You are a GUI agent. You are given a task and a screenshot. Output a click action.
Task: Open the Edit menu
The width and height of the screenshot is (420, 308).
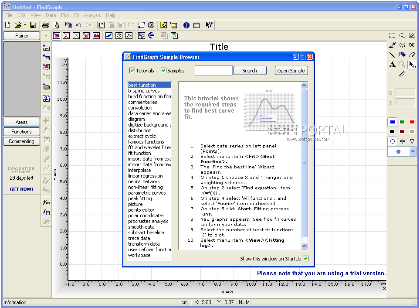21,15
